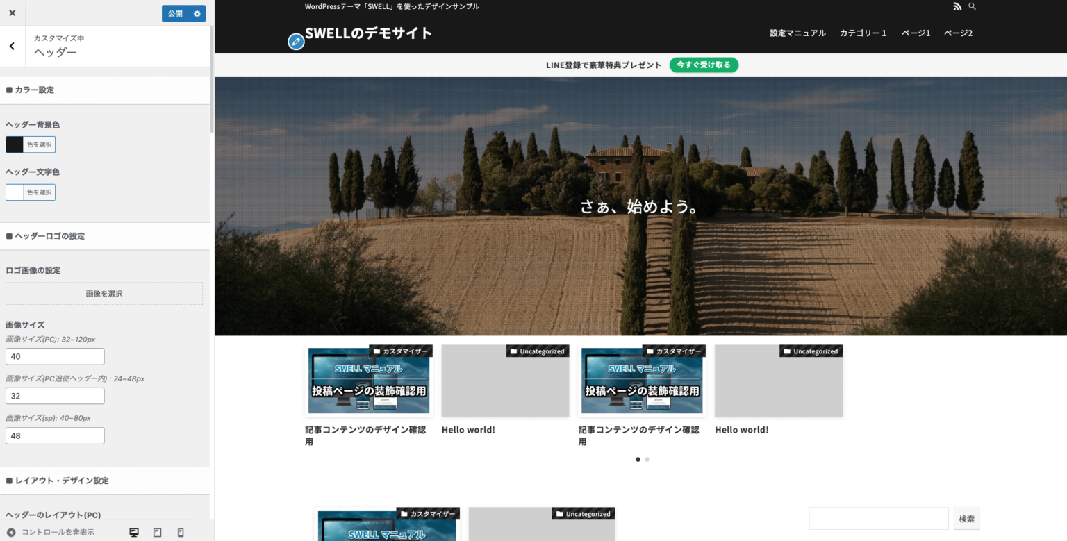Click the gear icon beside 公開 button
1067x541 pixels.
coord(197,13)
